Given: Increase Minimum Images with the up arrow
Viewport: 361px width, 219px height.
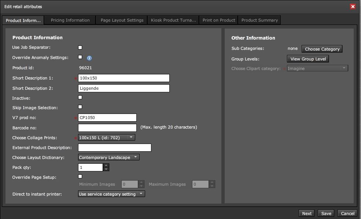Looking at the screenshot, I should pyautogui.click(x=141, y=182).
